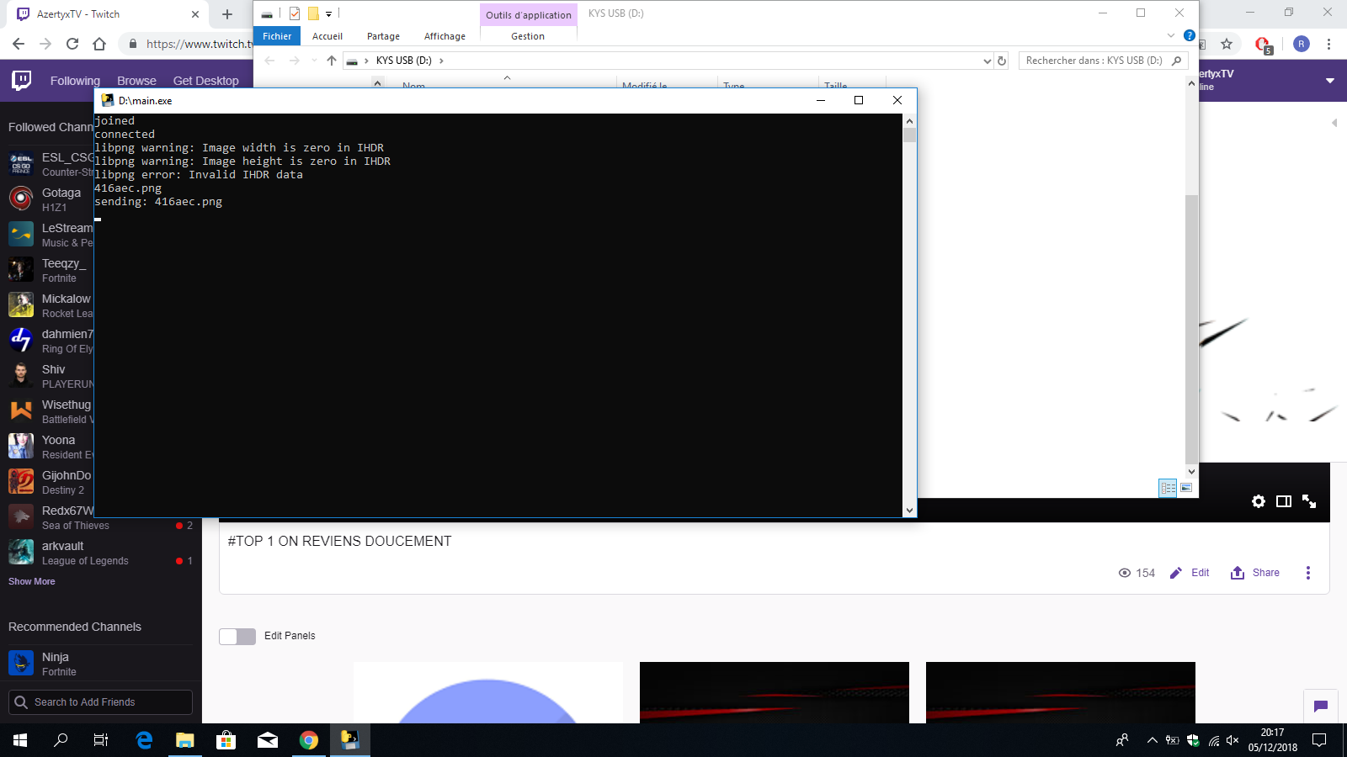Open the Wi-Fi network tray icon
The height and width of the screenshot is (757, 1347).
pyautogui.click(x=1213, y=740)
